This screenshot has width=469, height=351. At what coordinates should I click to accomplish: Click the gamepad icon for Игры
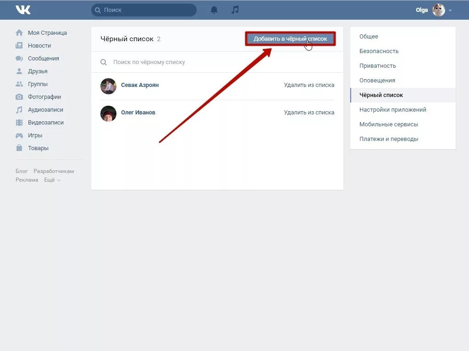pos(19,135)
